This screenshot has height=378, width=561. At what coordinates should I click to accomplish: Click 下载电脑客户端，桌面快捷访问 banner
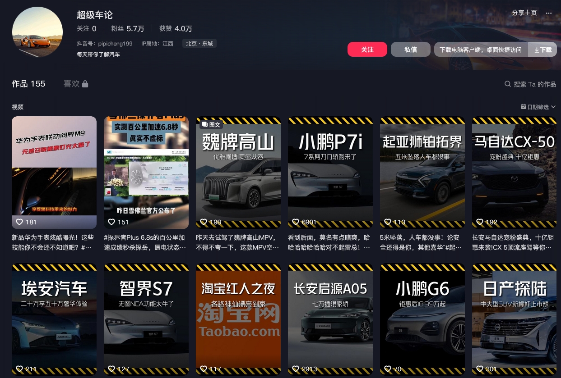[481, 50]
